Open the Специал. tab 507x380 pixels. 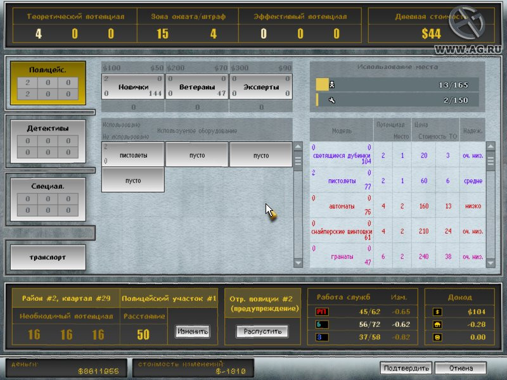coord(48,199)
